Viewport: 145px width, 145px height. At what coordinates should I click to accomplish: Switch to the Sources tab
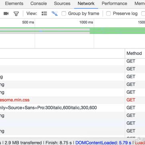tap(62, 4)
